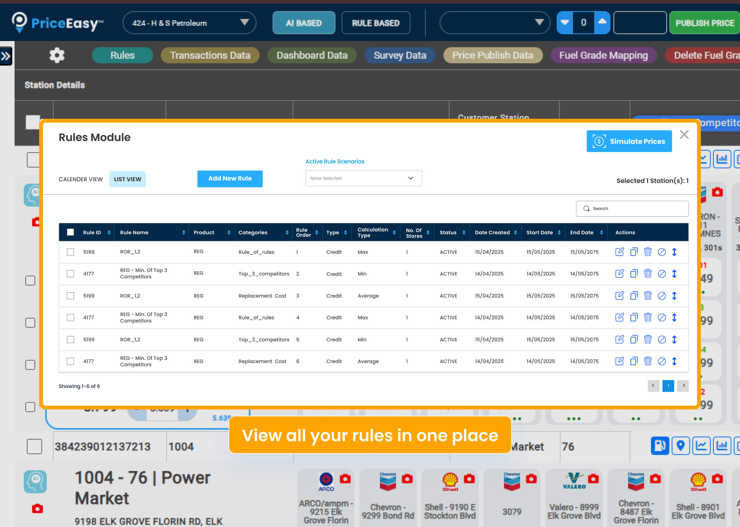The image size is (740, 527).
Task: Check the box for rule 4177 order 2
Action: (70, 274)
